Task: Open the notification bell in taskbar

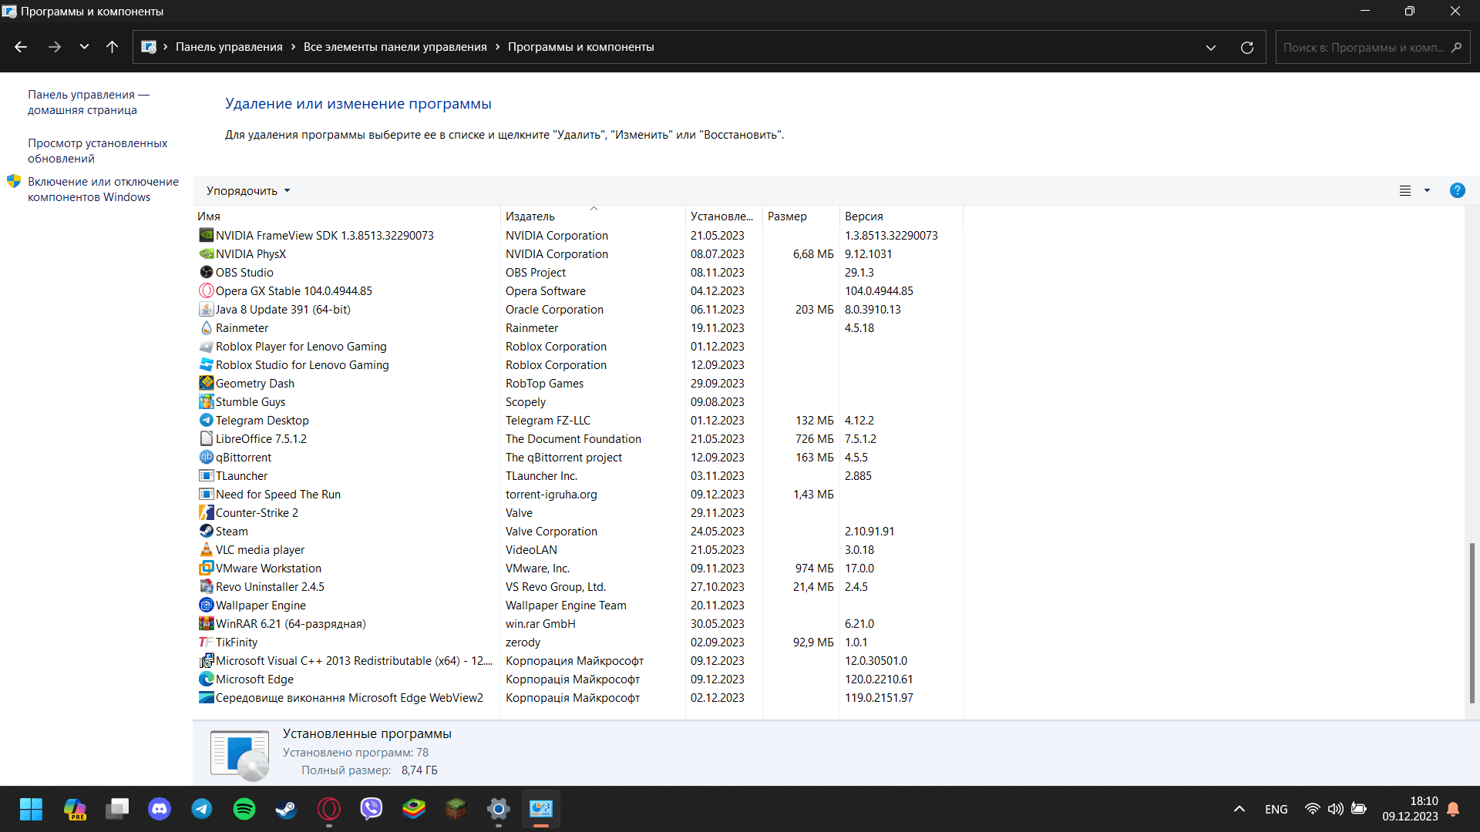Action: click(1453, 809)
